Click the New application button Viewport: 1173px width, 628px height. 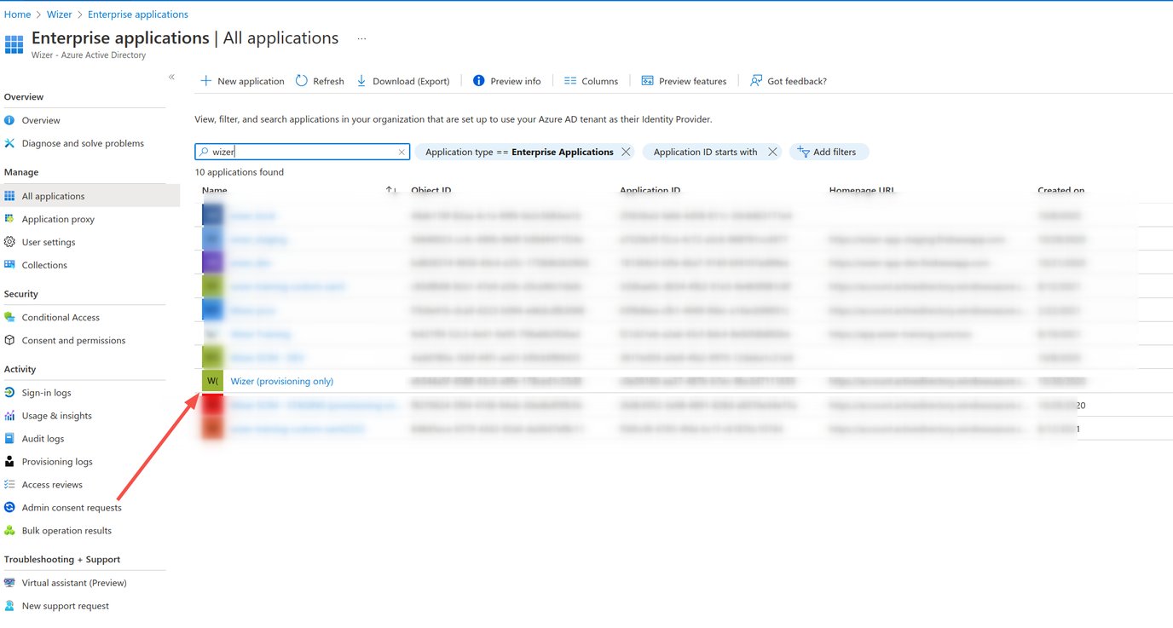pos(242,80)
